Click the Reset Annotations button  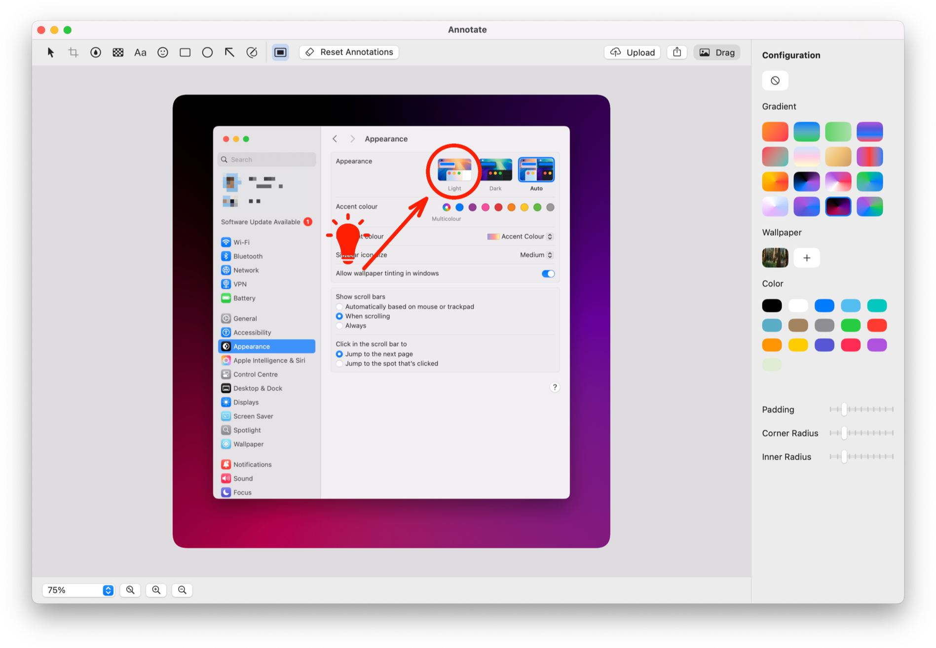pyautogui.click(x=349, y=52)
